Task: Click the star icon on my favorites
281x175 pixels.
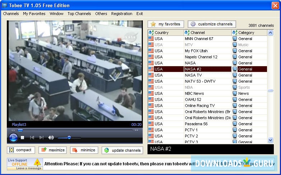Action: [x=153, y=24]
